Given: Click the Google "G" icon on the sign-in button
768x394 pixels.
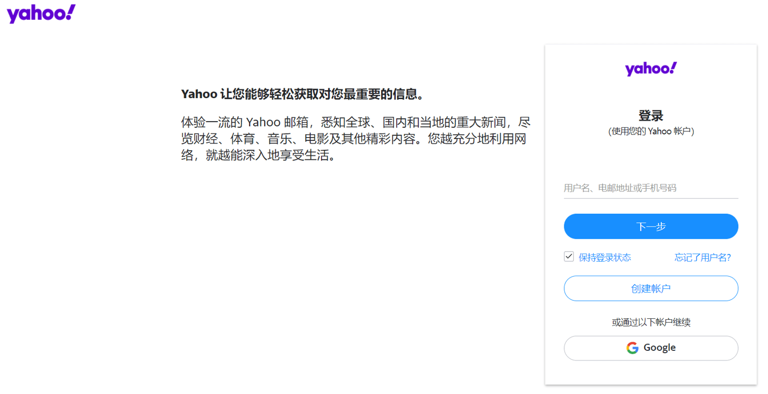Looking at the screenshot, I should [633, 348].
